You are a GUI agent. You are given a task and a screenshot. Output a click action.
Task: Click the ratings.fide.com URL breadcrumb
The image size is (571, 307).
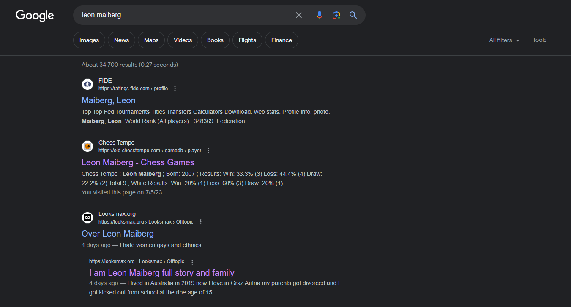[133, 89]
